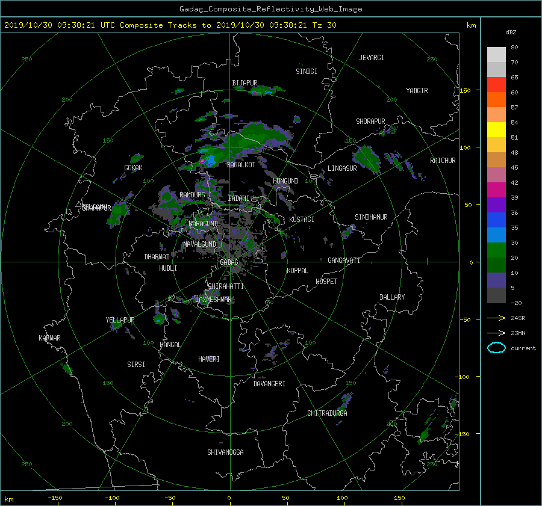Click the BAGALKOT city label
The height and width of the screenshot is (506, 542).
(x=241, y=165)
